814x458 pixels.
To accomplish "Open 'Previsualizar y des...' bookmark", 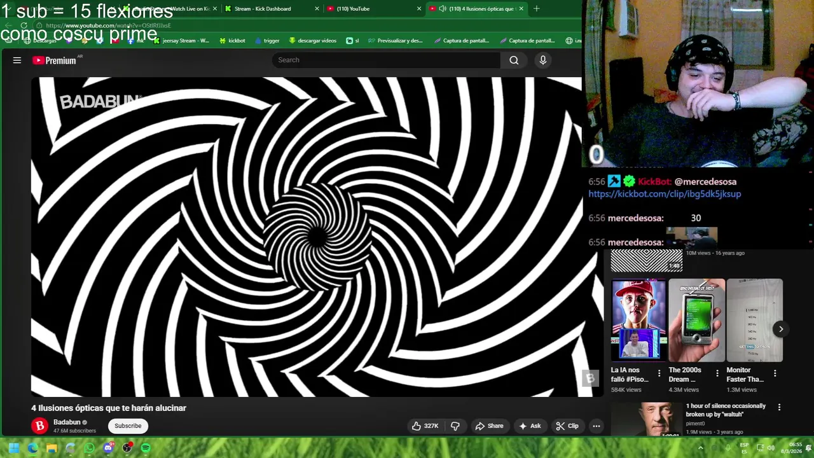I will (x=395, y=41).
